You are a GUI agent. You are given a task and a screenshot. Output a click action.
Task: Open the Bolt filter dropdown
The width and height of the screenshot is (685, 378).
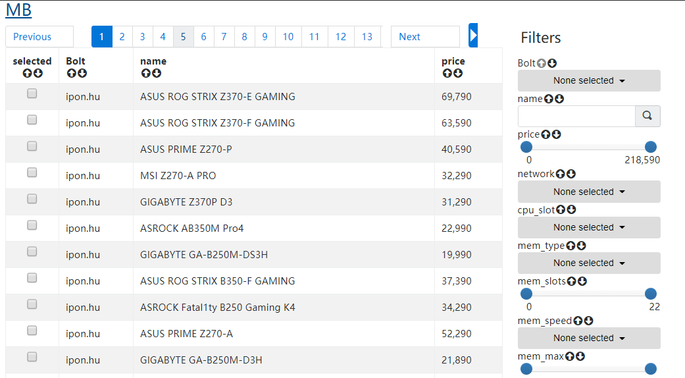589,81
